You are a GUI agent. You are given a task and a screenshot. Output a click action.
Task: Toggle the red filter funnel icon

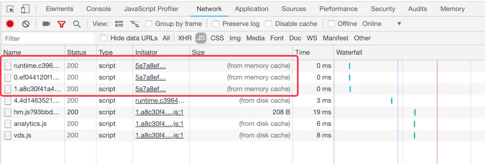61,24
